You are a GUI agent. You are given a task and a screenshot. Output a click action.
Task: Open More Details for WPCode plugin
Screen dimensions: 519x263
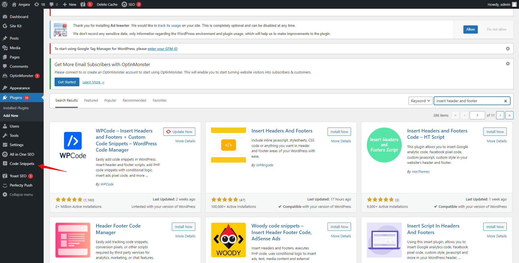click(x=185, y=141)
